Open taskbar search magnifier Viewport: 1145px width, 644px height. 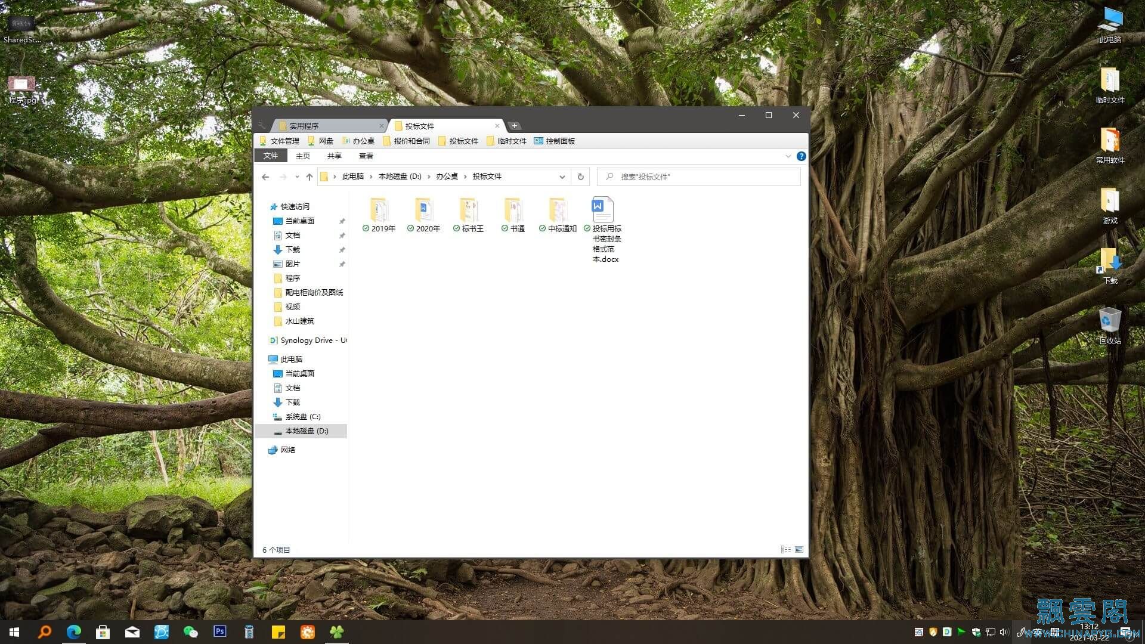pyautogui.click(x=44, y=632)
